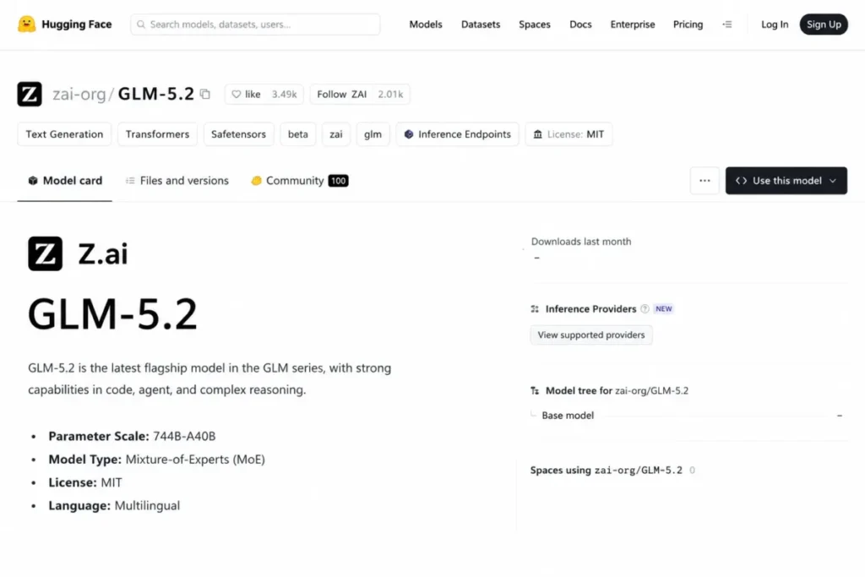Expand the Use this model dropdown chevron
865x577 pixels.
coord(832,181)
